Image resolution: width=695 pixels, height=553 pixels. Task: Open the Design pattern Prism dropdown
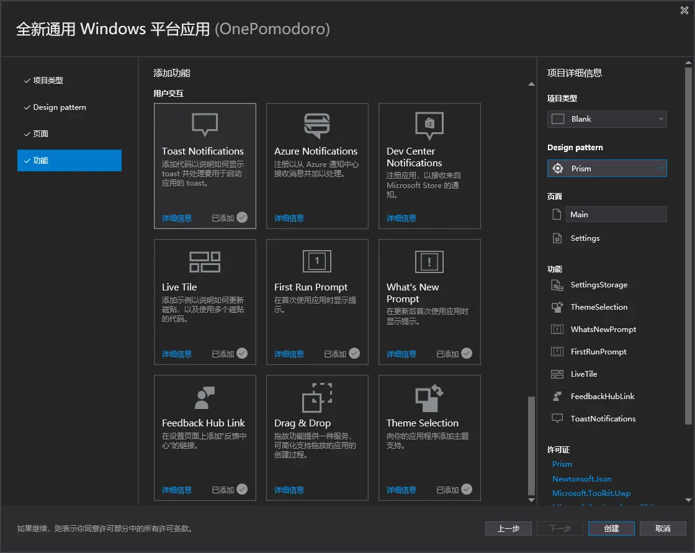click(607, 169)
